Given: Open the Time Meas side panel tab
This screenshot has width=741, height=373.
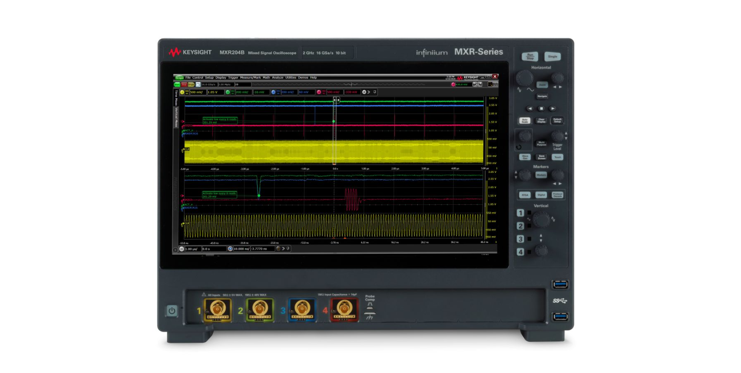Looking at the screenshot, I should pos(176,98).
